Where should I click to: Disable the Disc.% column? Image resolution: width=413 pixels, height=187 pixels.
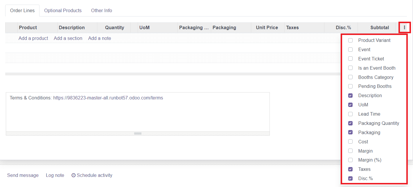click(350, 178)
